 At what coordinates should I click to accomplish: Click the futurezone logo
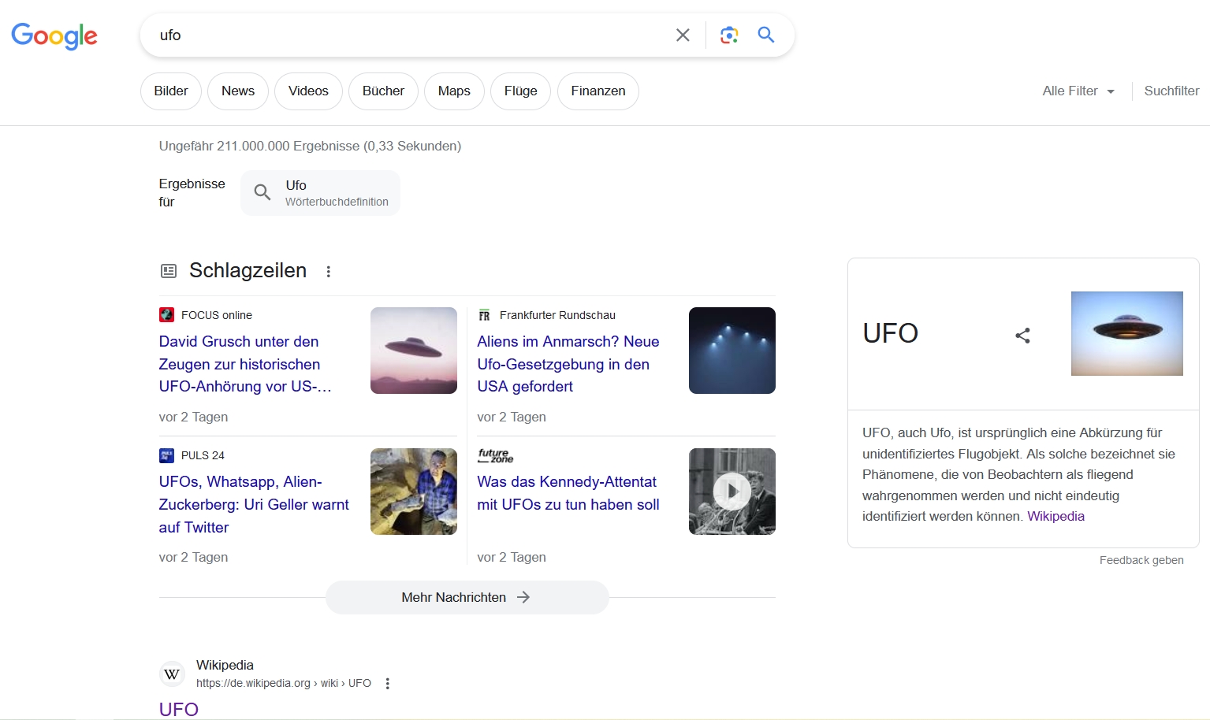[x=495, y=455]
